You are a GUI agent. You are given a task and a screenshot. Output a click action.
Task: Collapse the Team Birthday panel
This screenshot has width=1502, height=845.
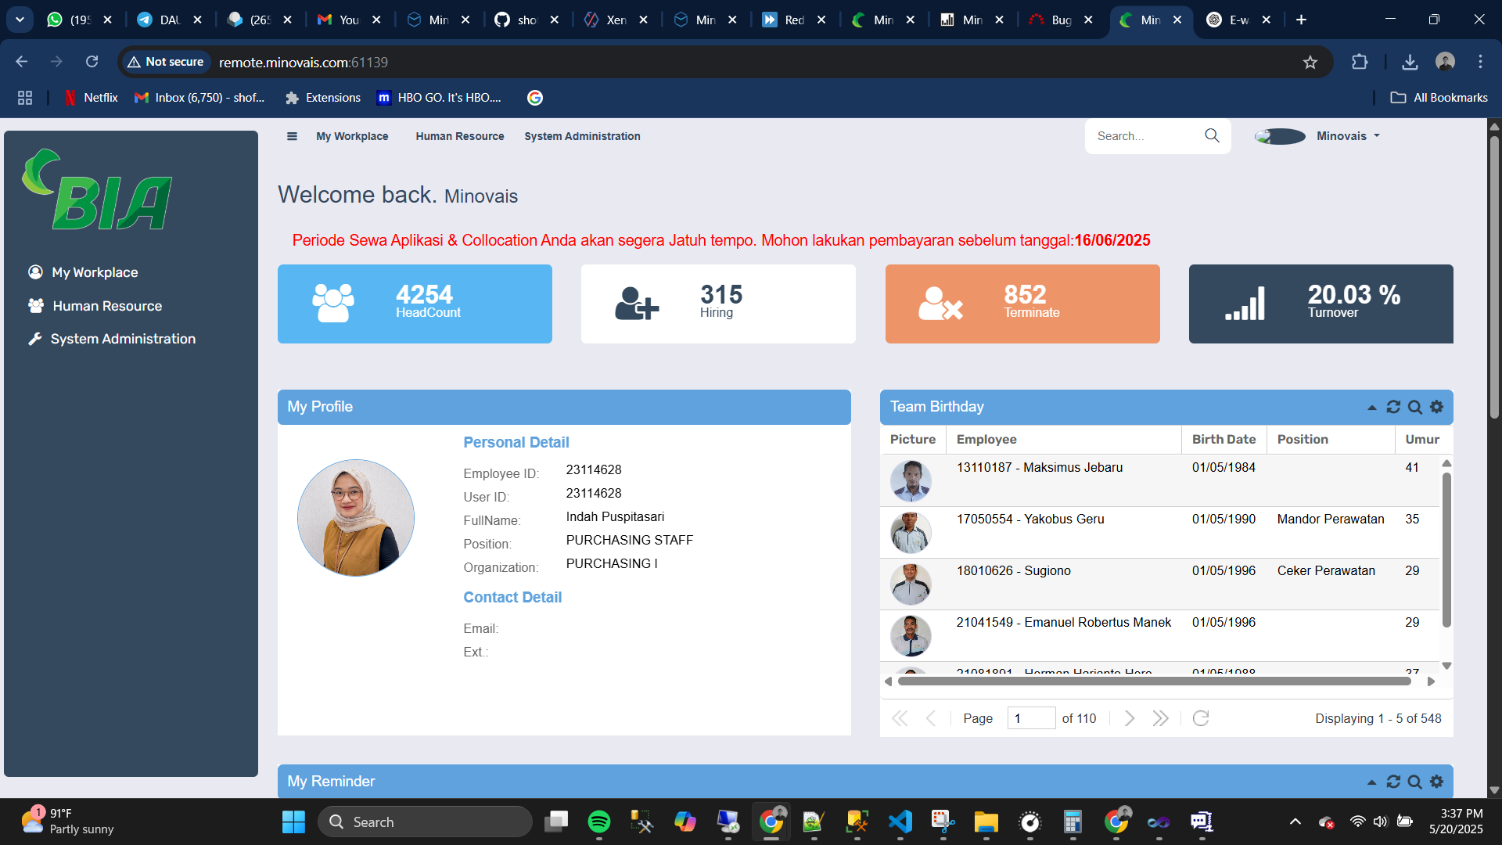pyautogui.click(x=1371, y=408)
